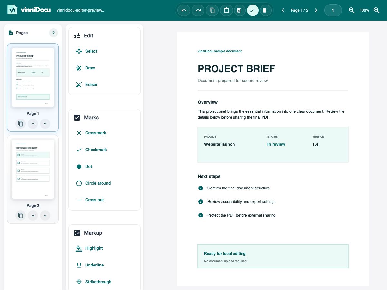Activate the Strikethrough markup tool
Viewport: 387px width, 290px height.
pos(104,282)
